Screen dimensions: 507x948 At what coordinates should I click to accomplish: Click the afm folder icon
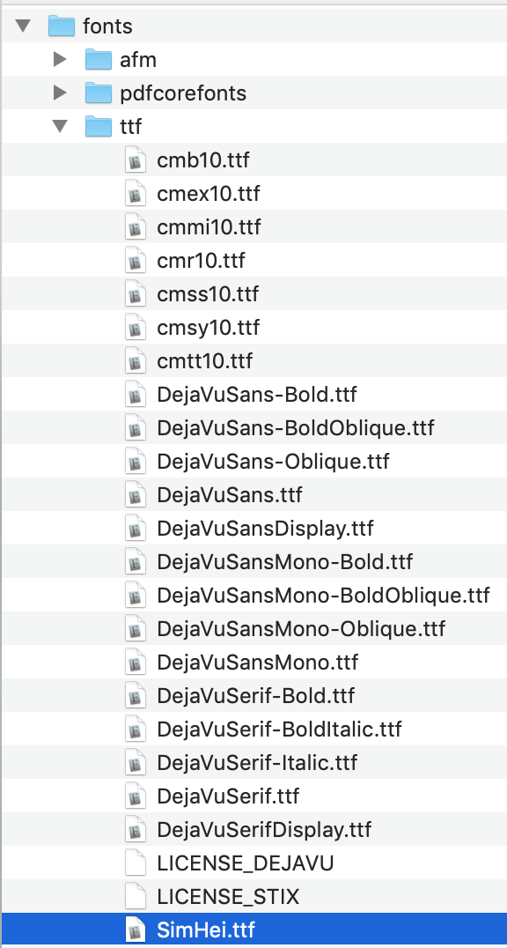98,59
